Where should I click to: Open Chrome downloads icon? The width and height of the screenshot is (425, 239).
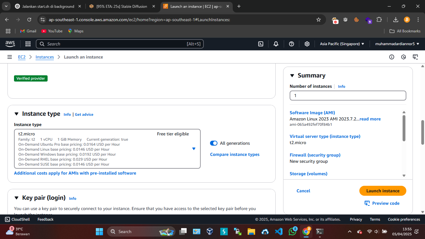(x=396, y=20)
